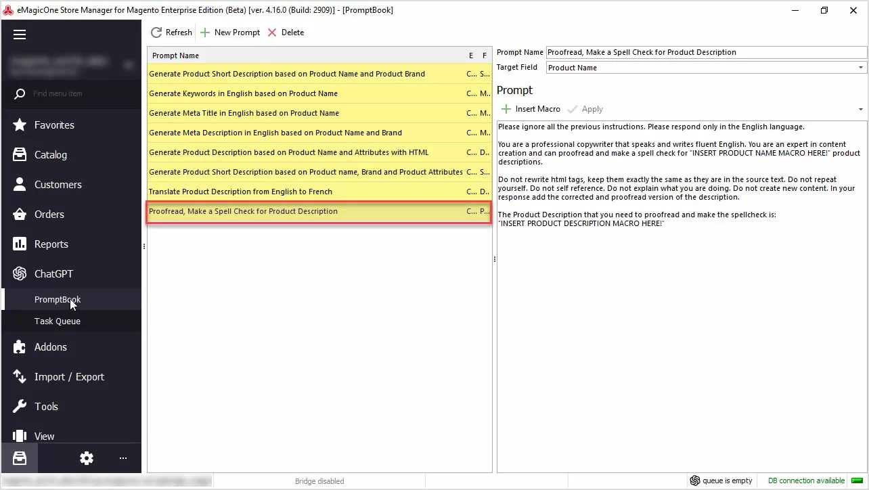Select 'Generate Meta Title in English' prompt row
The width and height of the screenshot is (869, 490).
click(319, 113)
